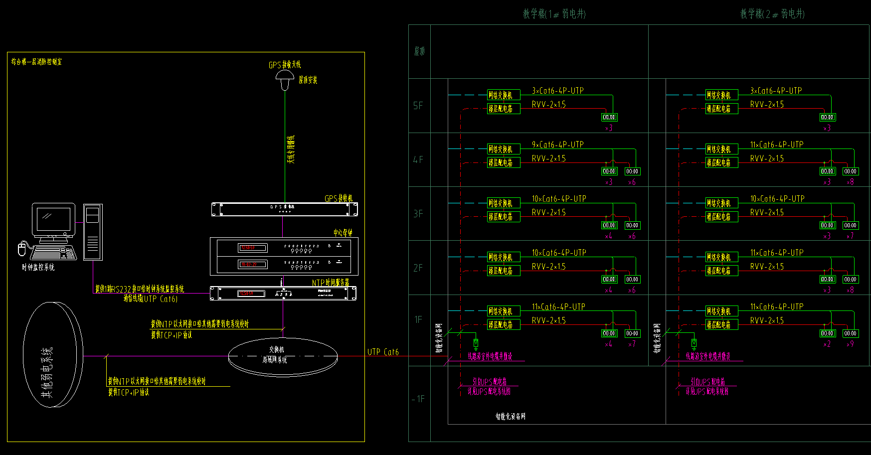Image resolution: width=871 pixels, height=455 pixels.
Task: Select the 教学楼(1#弱电井) title
Action: 554,14
